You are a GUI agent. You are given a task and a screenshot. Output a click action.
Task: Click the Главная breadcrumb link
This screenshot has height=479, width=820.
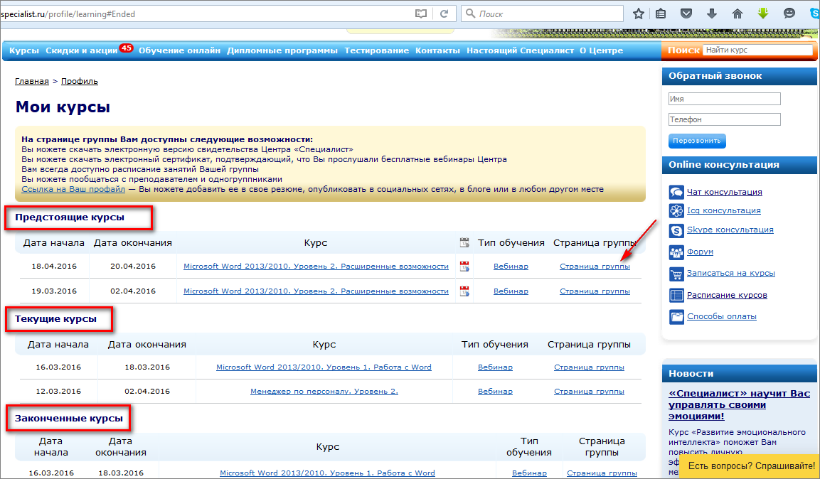click(x=32, y=81)
